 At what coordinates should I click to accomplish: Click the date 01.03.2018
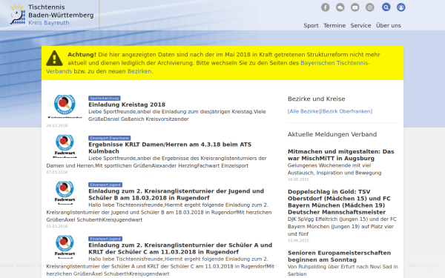57,226
